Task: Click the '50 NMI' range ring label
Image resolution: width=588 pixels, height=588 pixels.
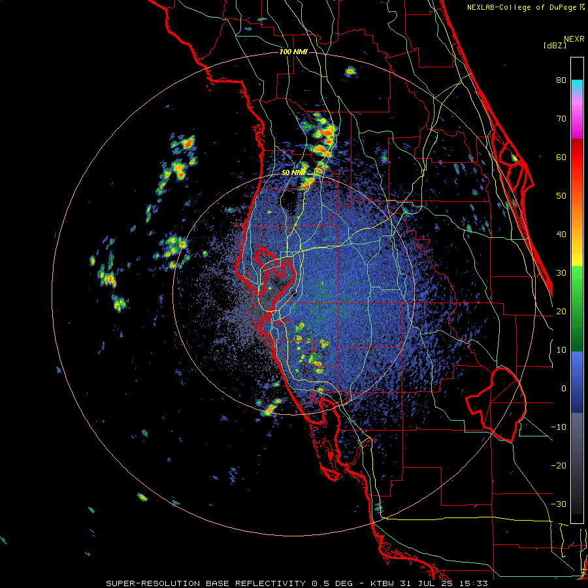Action: [x=293, y=172]
